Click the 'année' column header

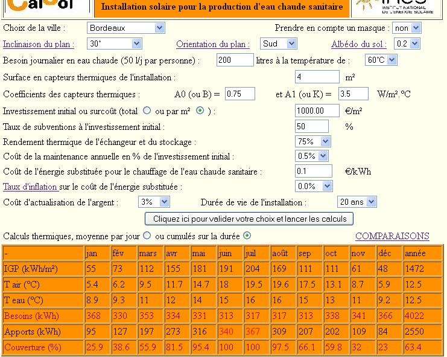(x=422, y=253)
